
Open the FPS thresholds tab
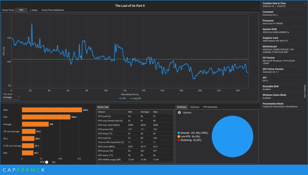[210, 107]
